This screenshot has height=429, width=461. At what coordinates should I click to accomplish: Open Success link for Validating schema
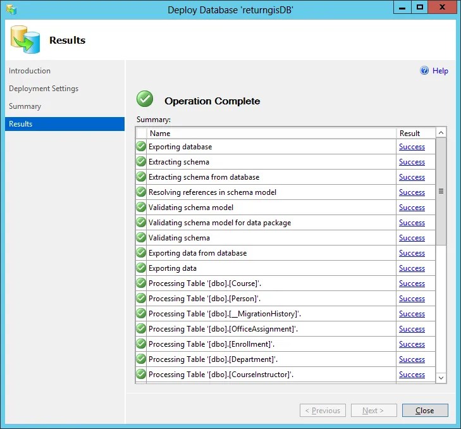tap(412, 238)
